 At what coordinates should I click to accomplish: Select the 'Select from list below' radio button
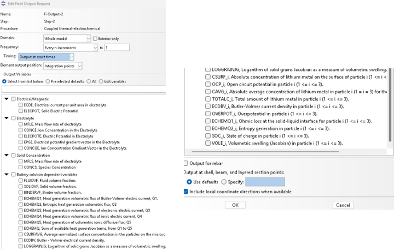pos(4,81)
